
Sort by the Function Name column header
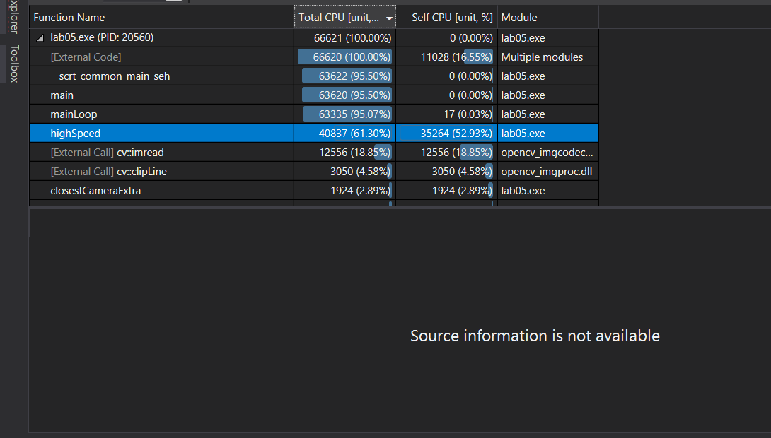pos(69,16)
